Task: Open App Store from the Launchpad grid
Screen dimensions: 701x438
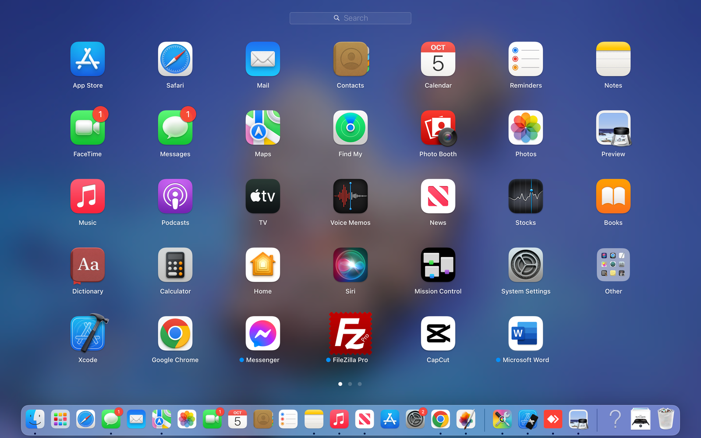Action: tap(88, 59)
